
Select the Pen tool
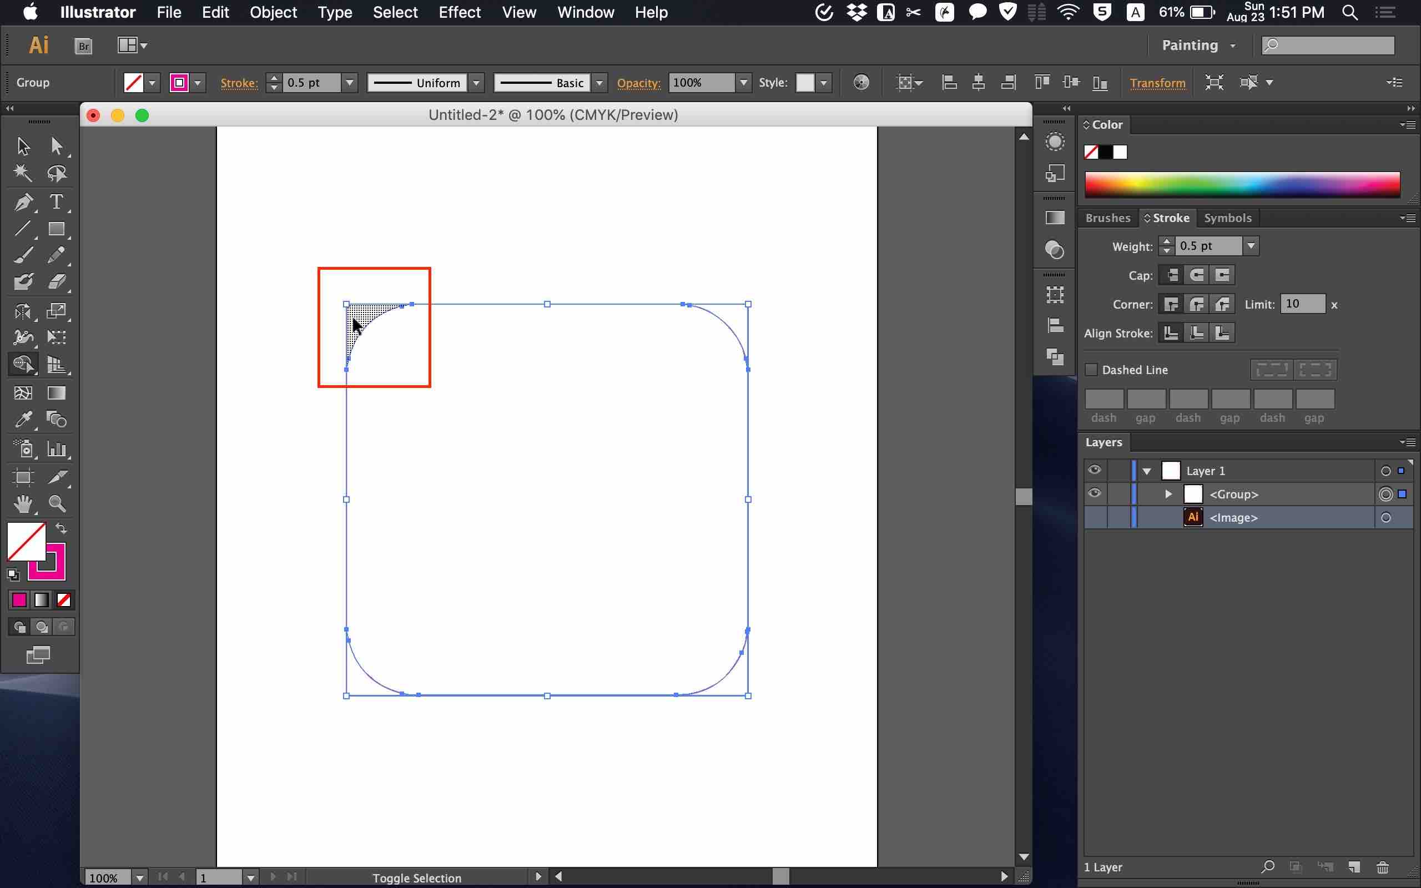23,202
